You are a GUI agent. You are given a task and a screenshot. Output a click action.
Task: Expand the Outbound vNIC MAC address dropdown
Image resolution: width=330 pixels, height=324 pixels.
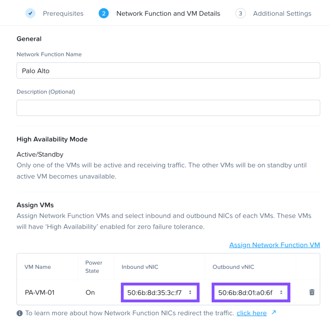click(x=251, y=293)
